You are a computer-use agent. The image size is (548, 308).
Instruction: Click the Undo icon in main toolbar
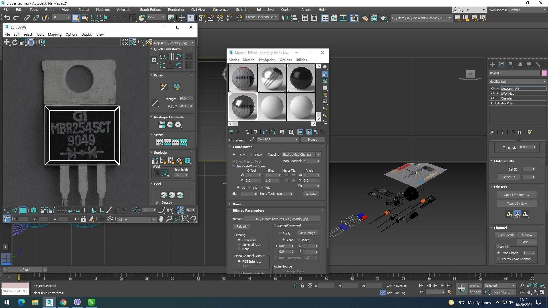point(7,18)
